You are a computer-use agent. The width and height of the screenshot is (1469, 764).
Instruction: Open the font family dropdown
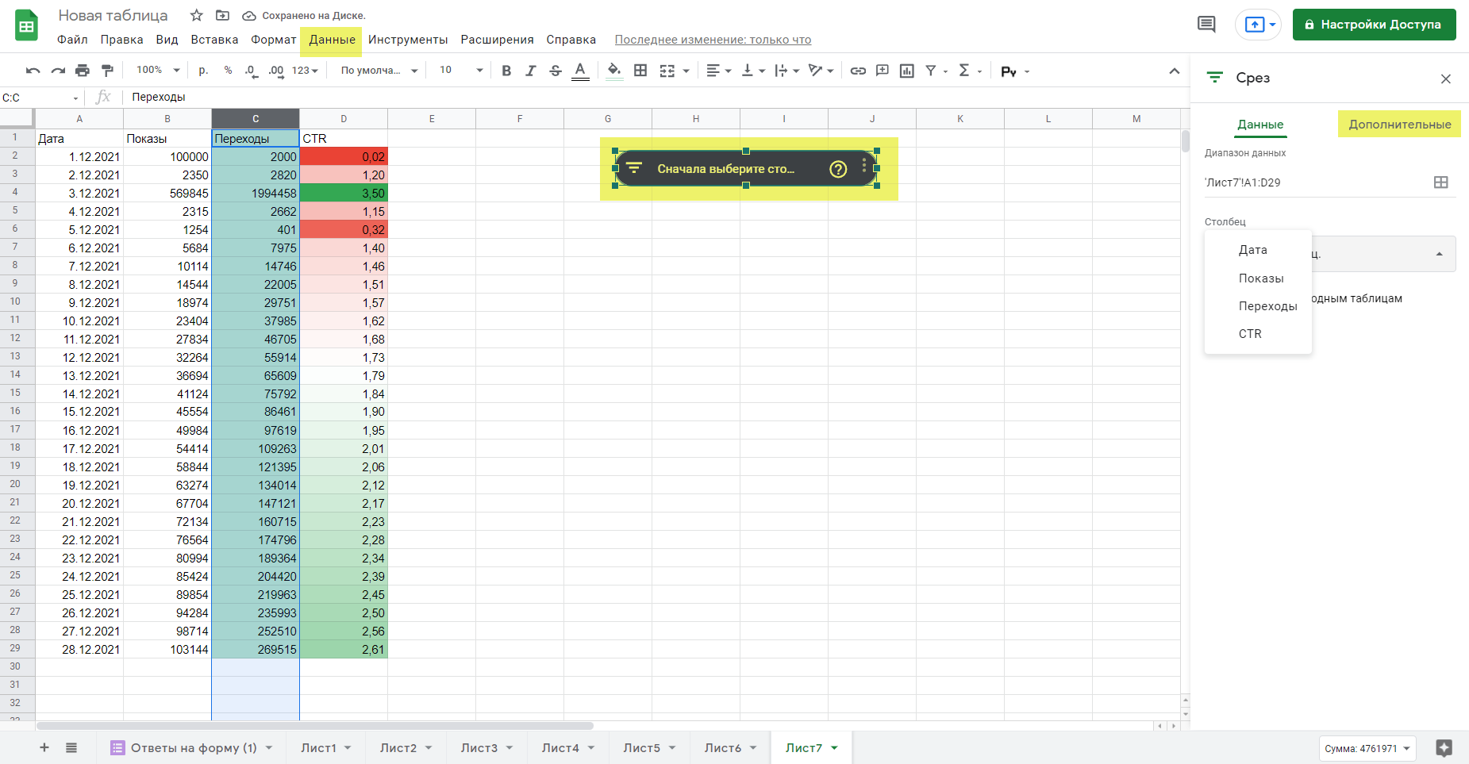[379, 71]
